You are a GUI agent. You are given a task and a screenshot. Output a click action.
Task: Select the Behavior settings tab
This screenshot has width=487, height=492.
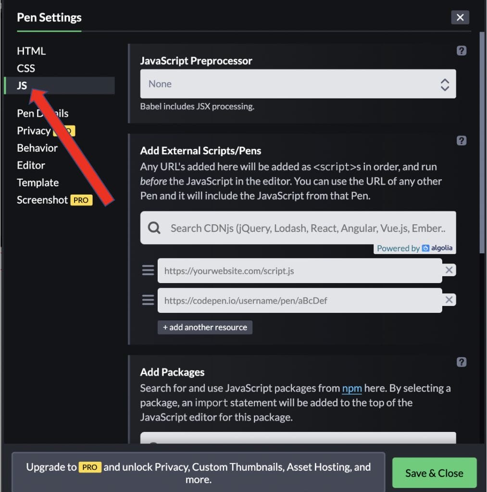[37, 148]
